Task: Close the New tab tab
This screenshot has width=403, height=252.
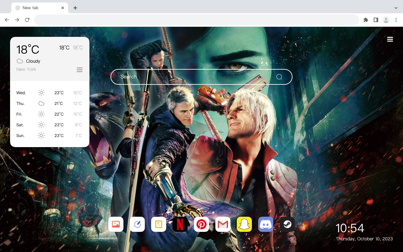Action: point(63,8)
